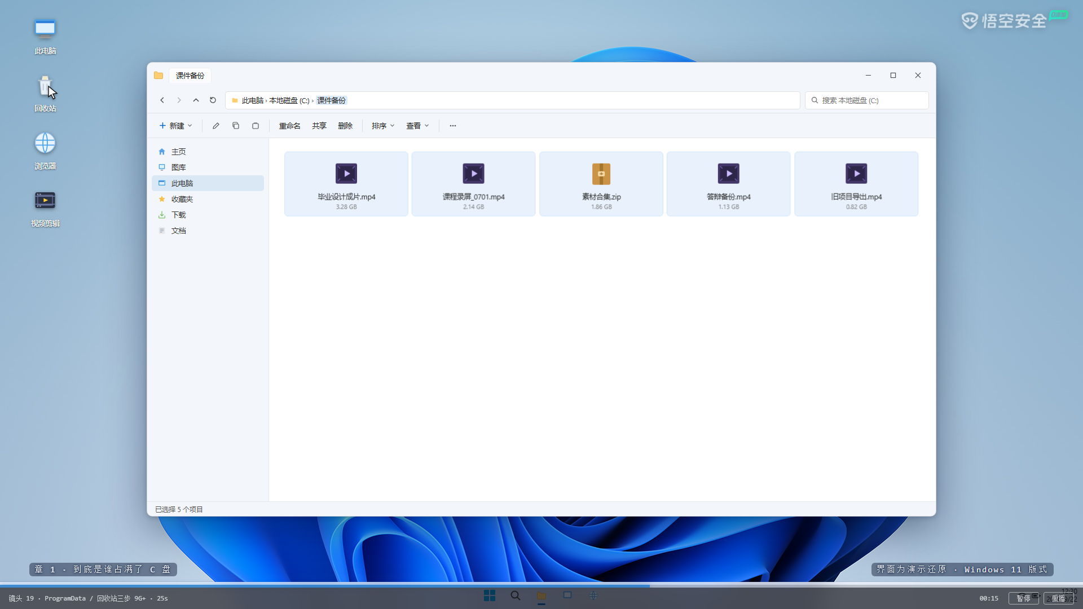Refresh the folder view

[213, 100]
